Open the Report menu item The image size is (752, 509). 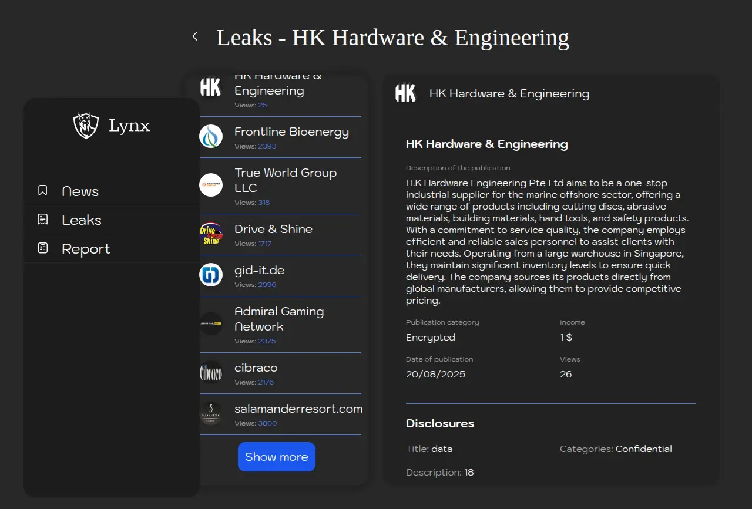click(x=86, y=249)
